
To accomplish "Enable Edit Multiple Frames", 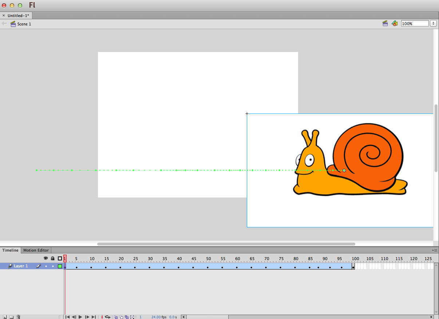I will pos(126,317).
